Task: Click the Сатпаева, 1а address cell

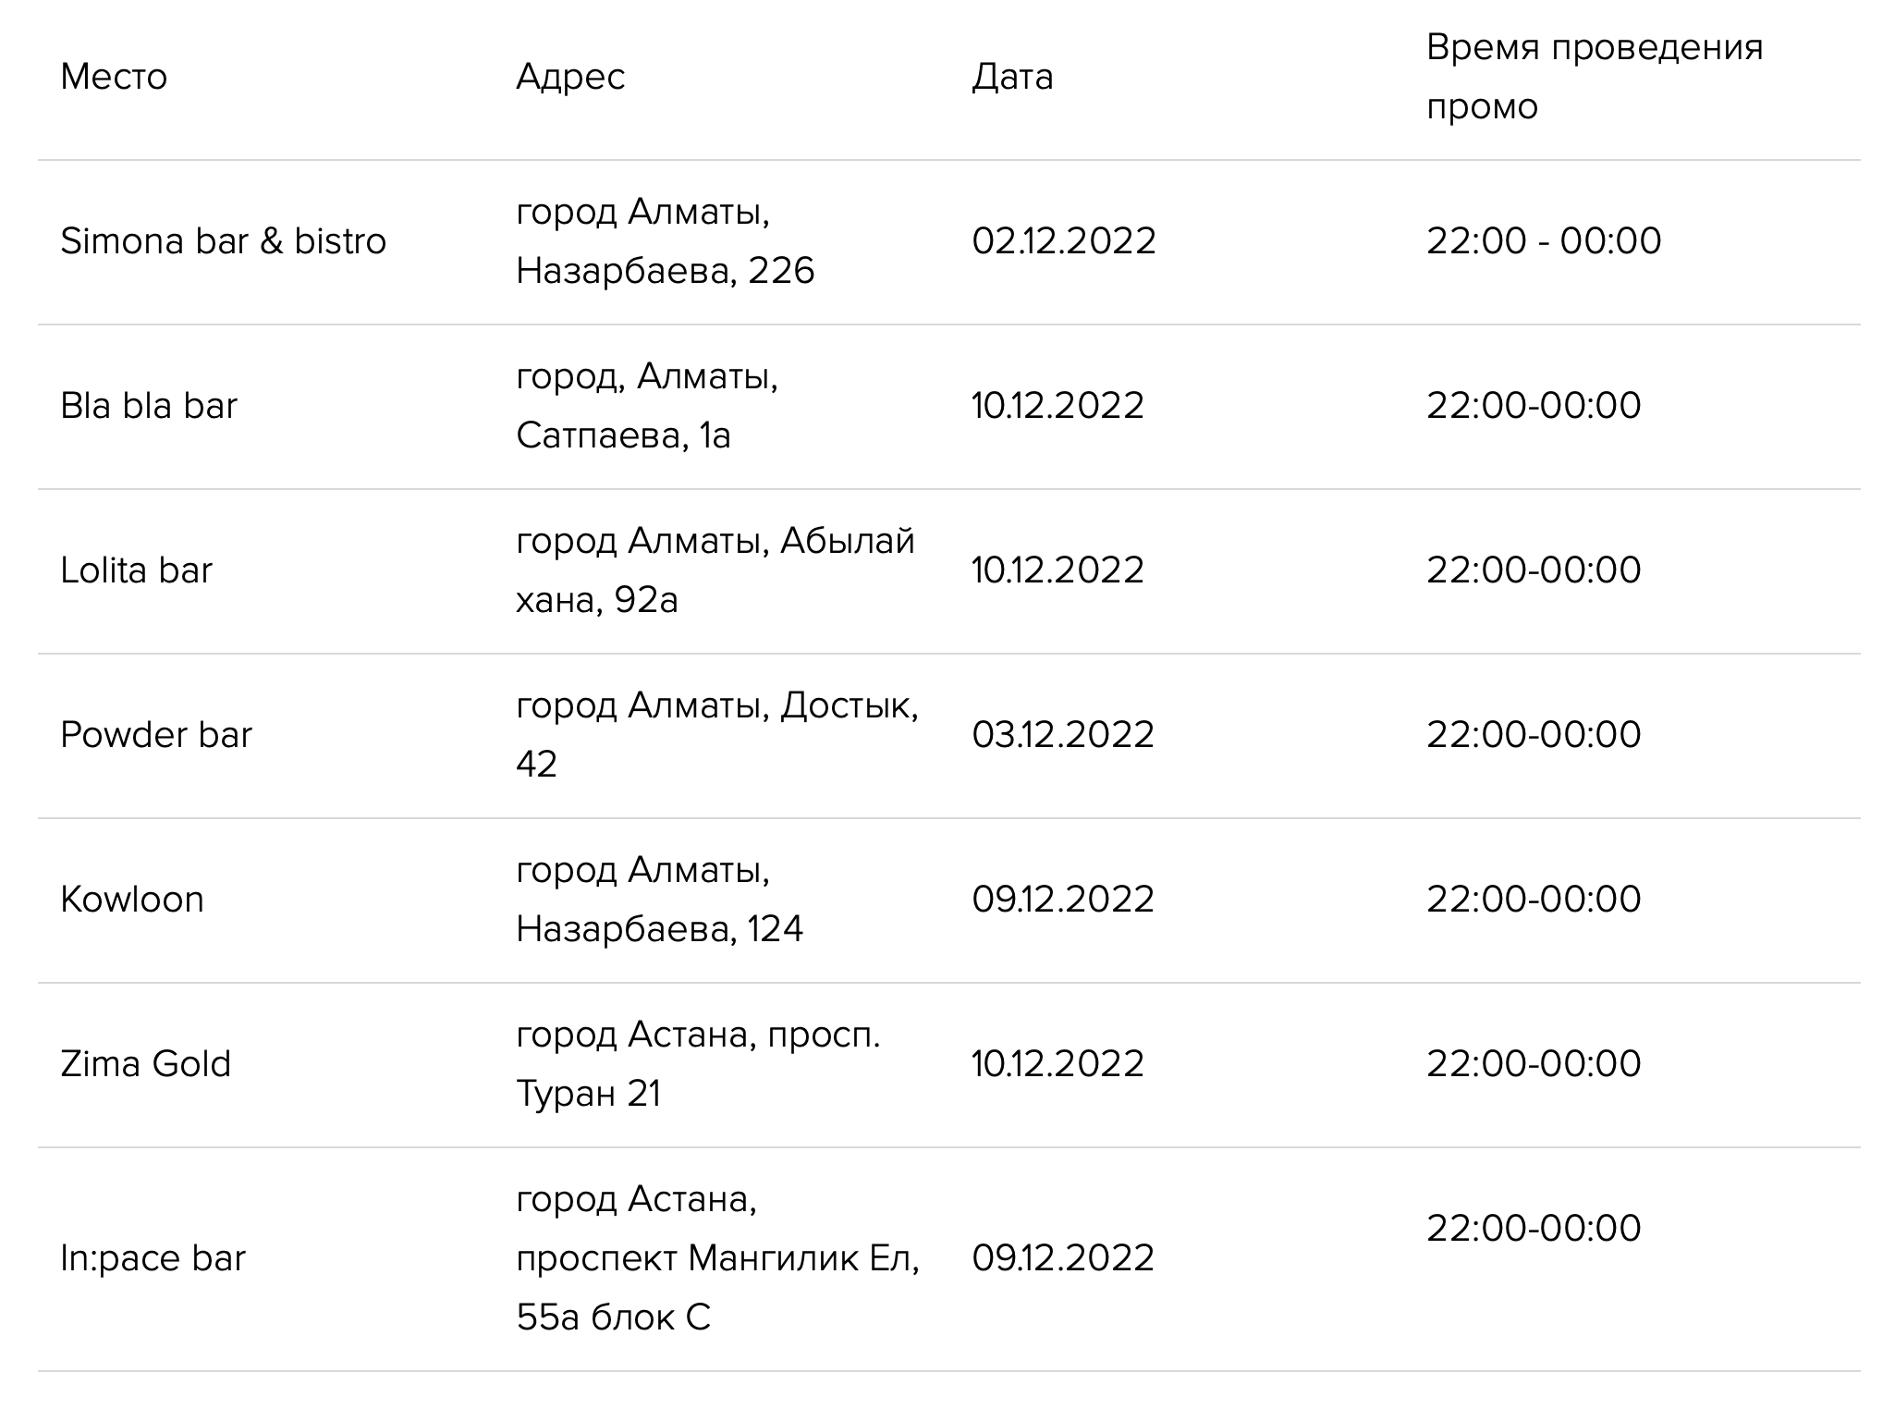Action: tap(647, 406)
